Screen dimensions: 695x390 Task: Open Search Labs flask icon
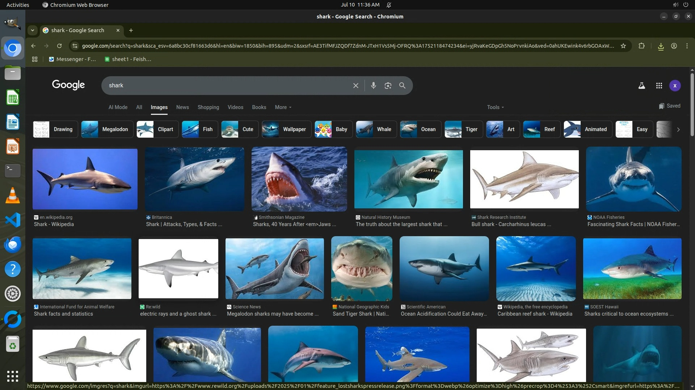click(641, 86)
